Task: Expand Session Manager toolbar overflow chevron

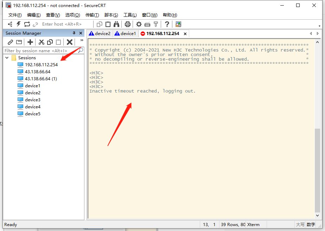Action: click(x=82, y=40)
